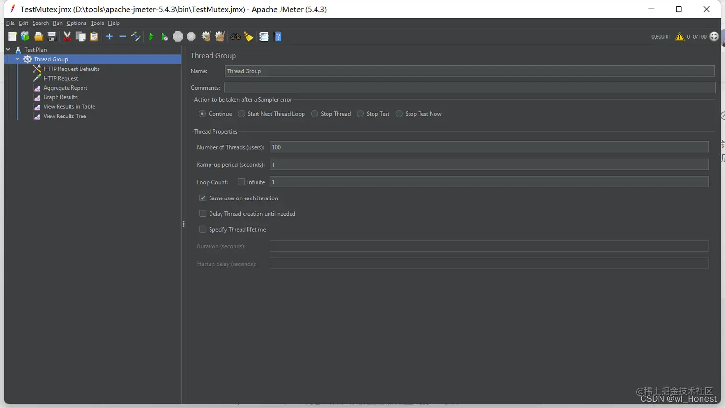Select View Results in Table node
Screen dimensions: 725x408
pos(69,106)
